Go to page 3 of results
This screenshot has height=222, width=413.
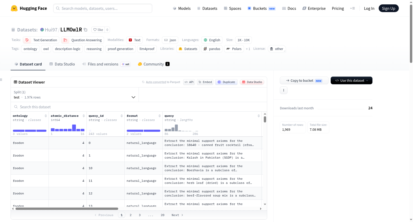click(140, 215)
